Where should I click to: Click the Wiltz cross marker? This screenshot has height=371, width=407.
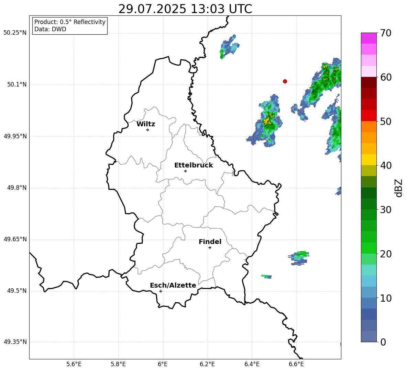coord(148,130)
